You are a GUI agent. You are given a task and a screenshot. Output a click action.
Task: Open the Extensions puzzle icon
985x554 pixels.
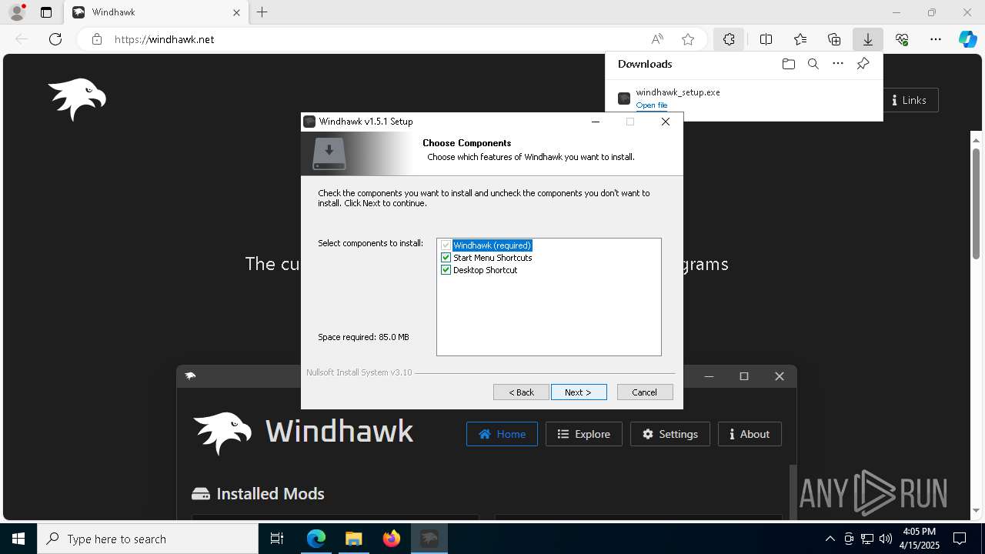(729, 39)
